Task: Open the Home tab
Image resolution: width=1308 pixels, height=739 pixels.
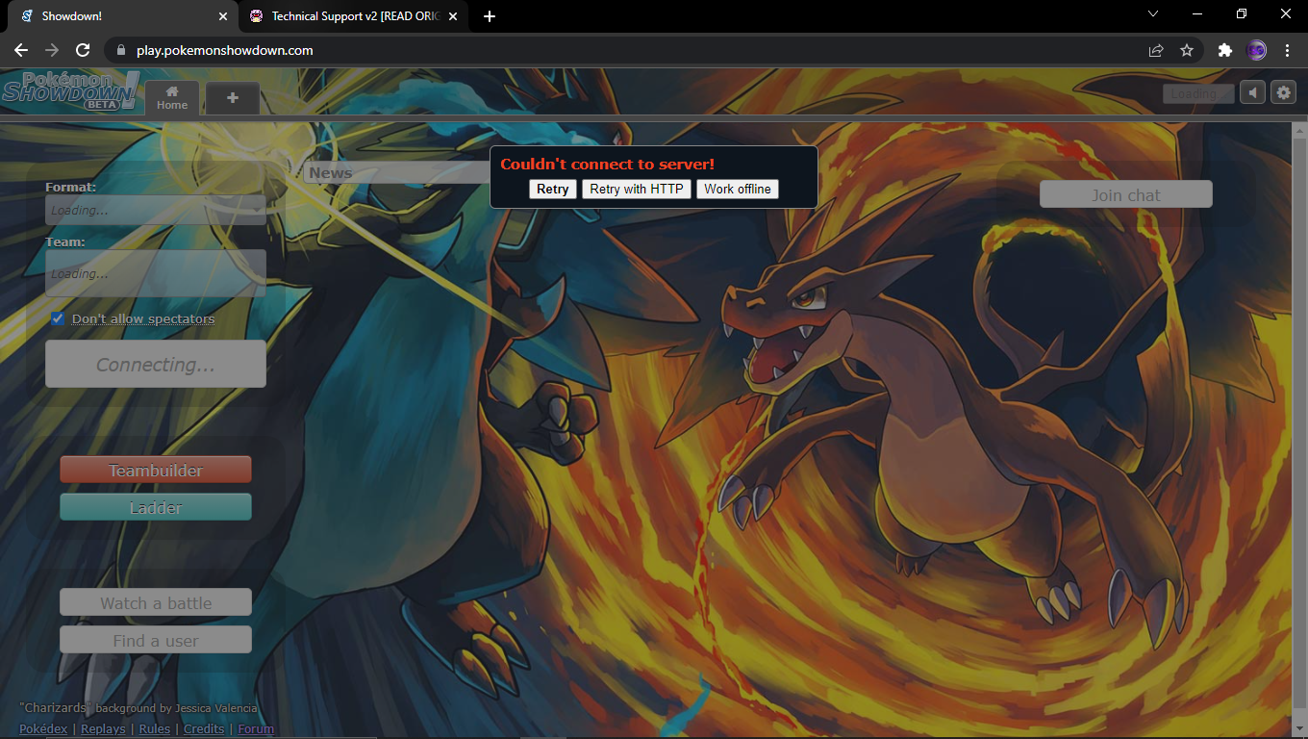Action: pyautogui.click(x=172, y=98)
